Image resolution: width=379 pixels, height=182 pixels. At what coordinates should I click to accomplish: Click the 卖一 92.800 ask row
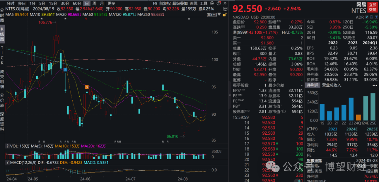click(268, 38)
